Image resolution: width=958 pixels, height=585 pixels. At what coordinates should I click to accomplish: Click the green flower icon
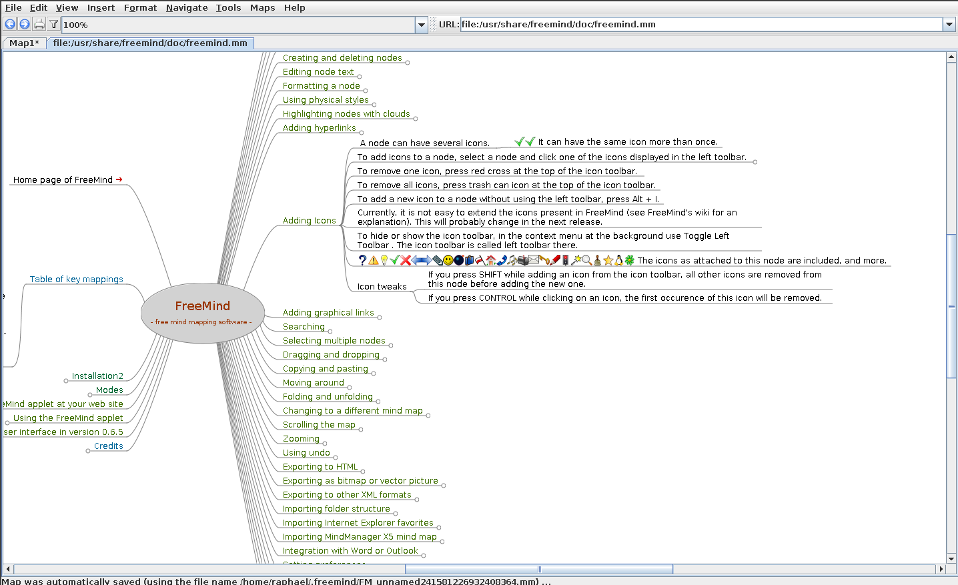click(x=630, y=260)
